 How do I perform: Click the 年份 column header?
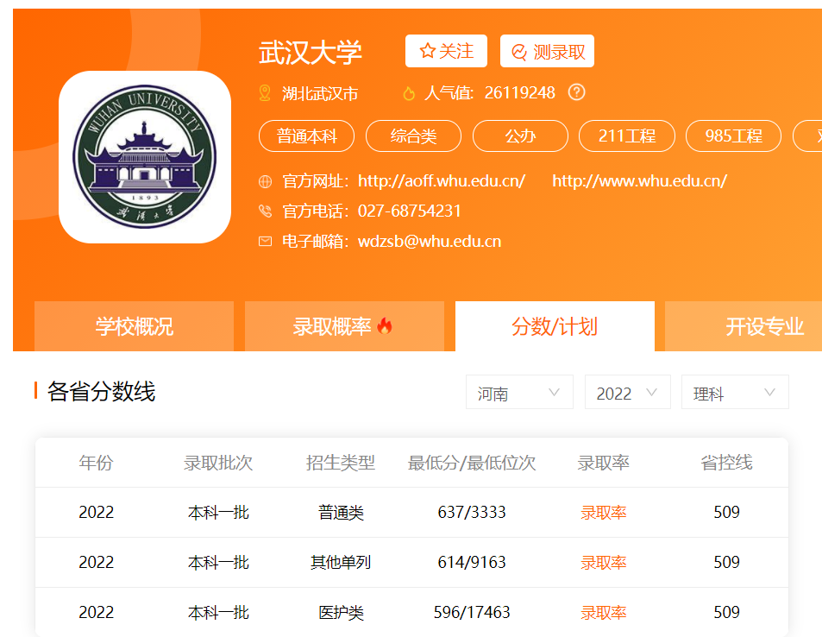96,463
